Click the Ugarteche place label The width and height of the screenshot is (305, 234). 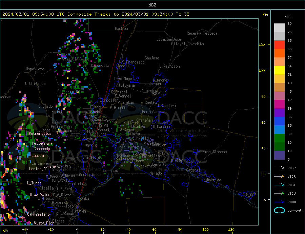tap(91, 157)
